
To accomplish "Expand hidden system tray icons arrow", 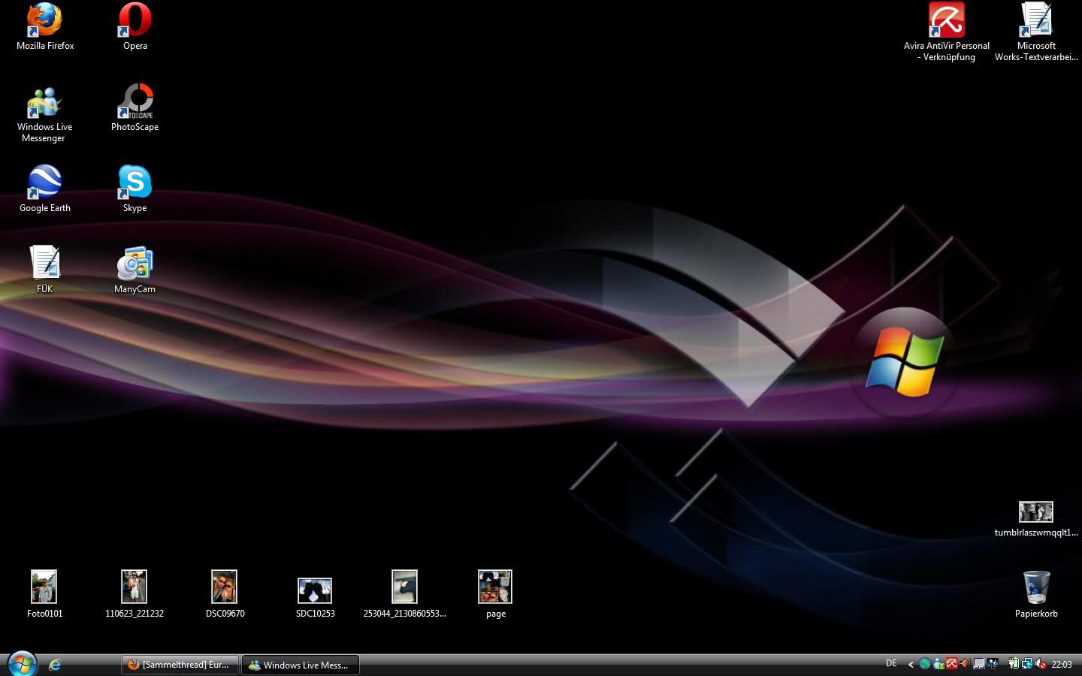I will pos(911,664).
